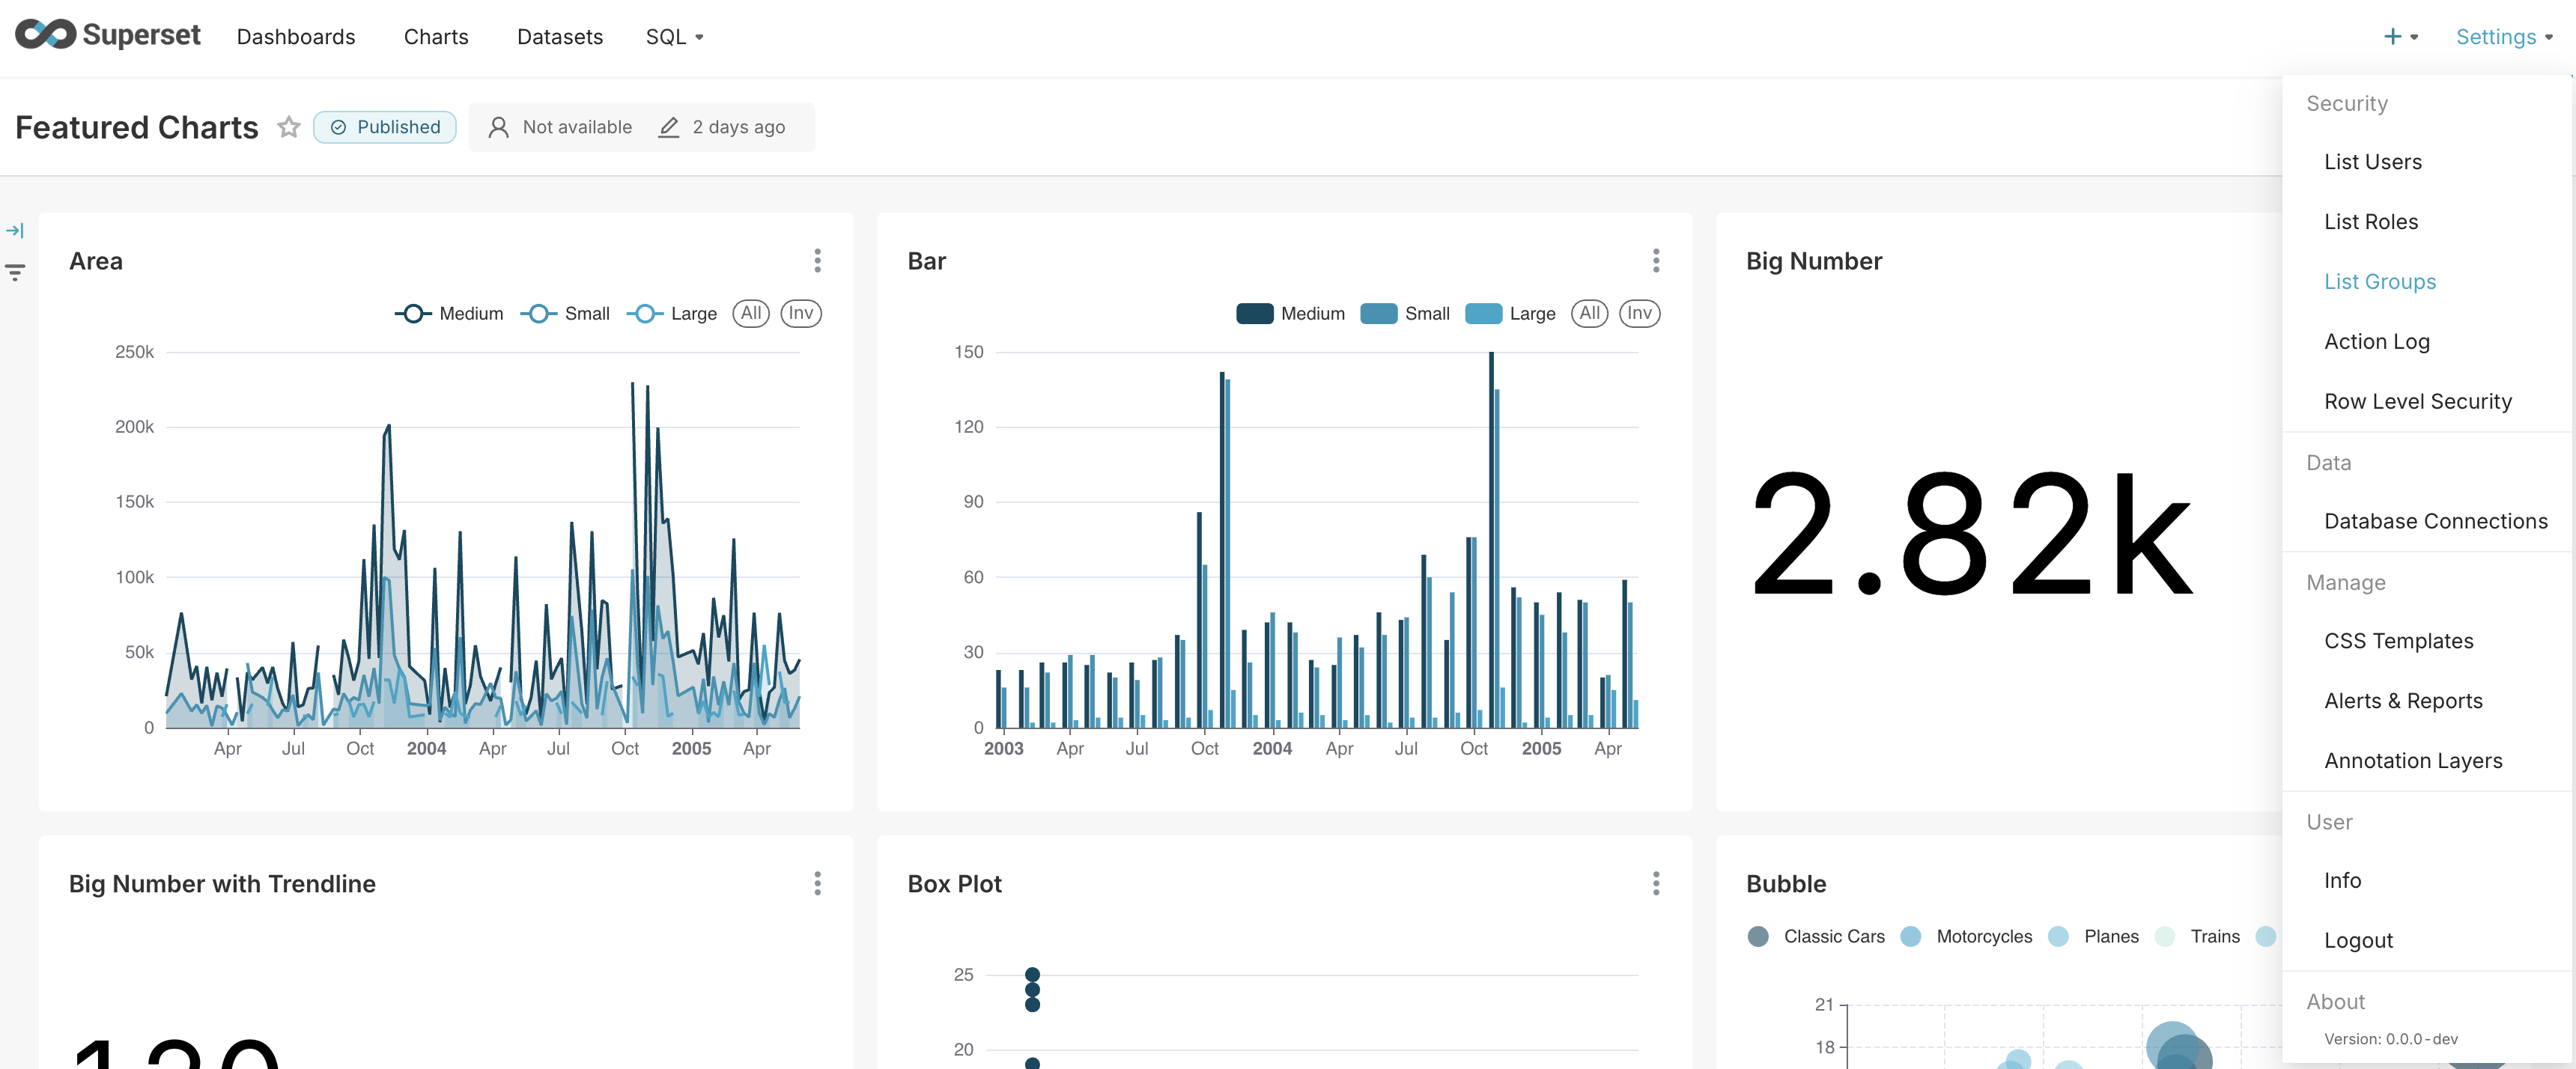Screen dimensions: 2576x1069
Task: Expand the plus dropdown caret
Action: click(2414, 37)
